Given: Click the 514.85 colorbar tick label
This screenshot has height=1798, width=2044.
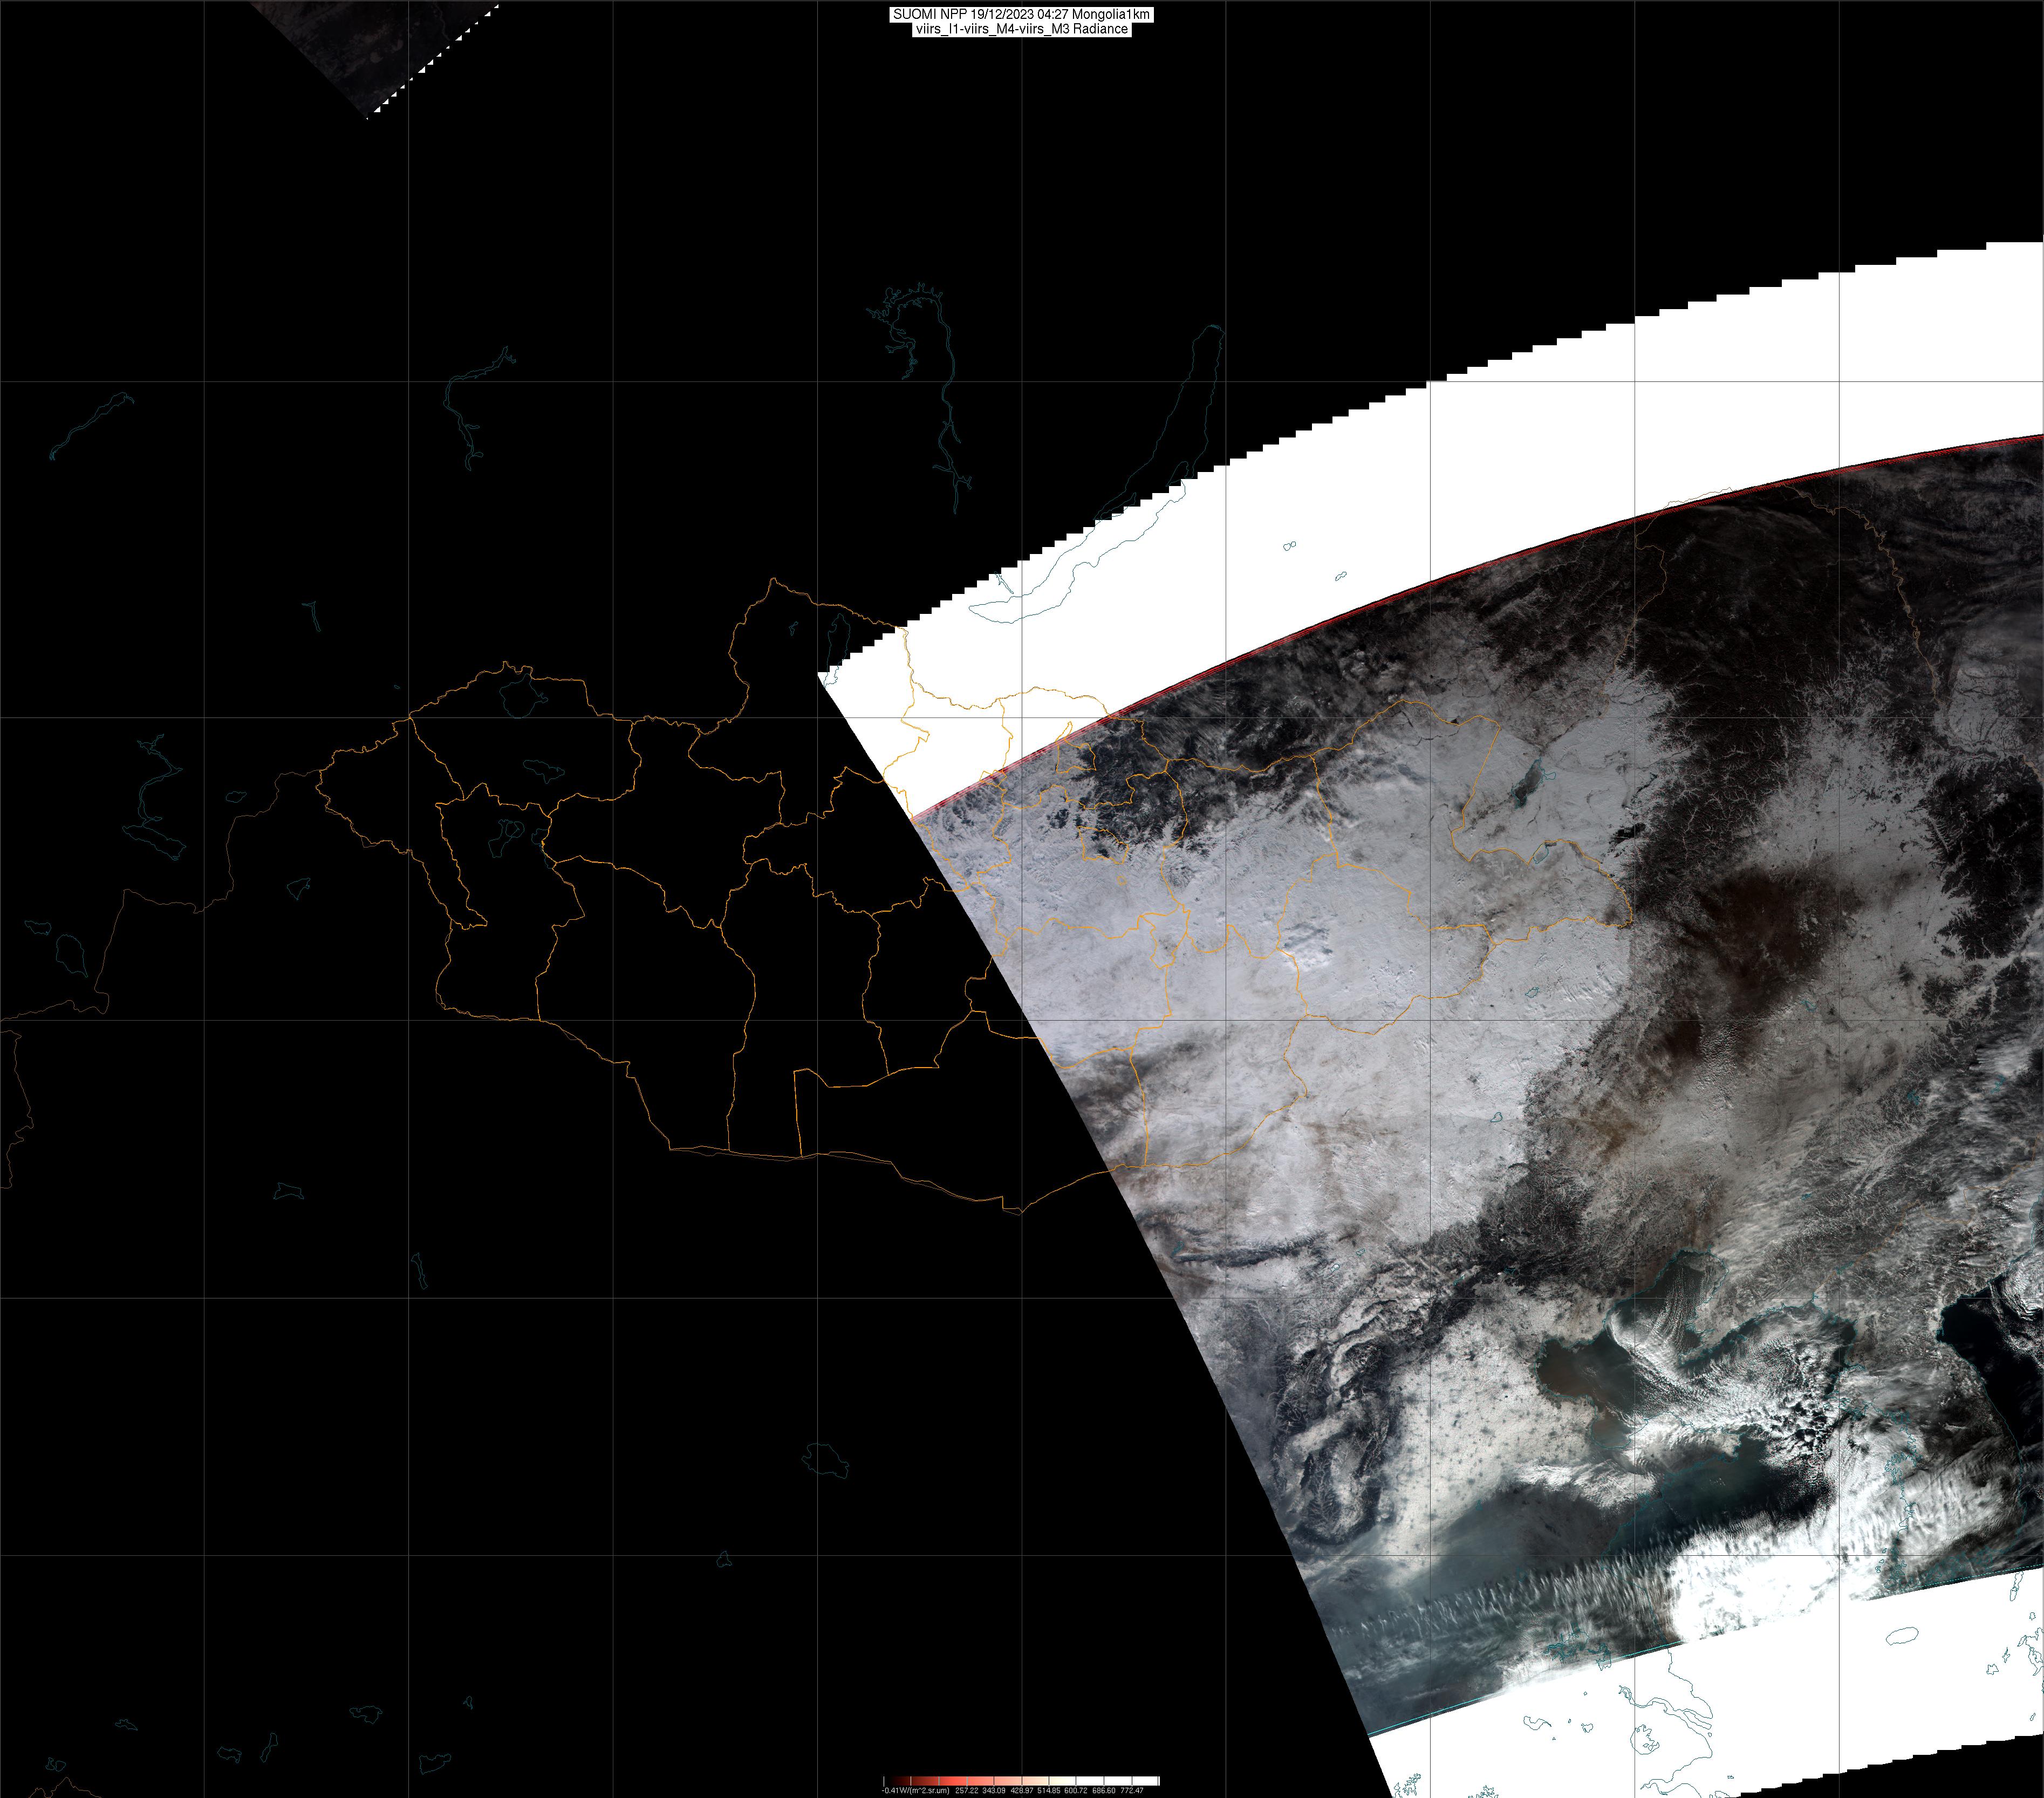Looking at the screenshot, I should coord(1049,1790).
